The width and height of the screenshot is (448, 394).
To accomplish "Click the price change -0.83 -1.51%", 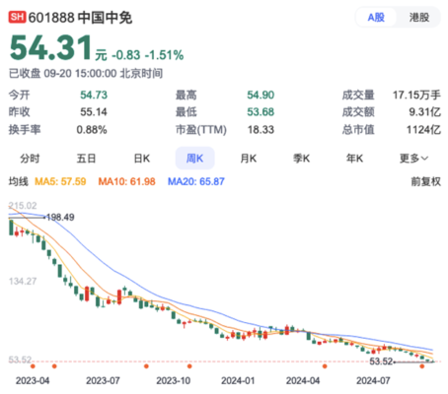I will [x=148, y=55].
